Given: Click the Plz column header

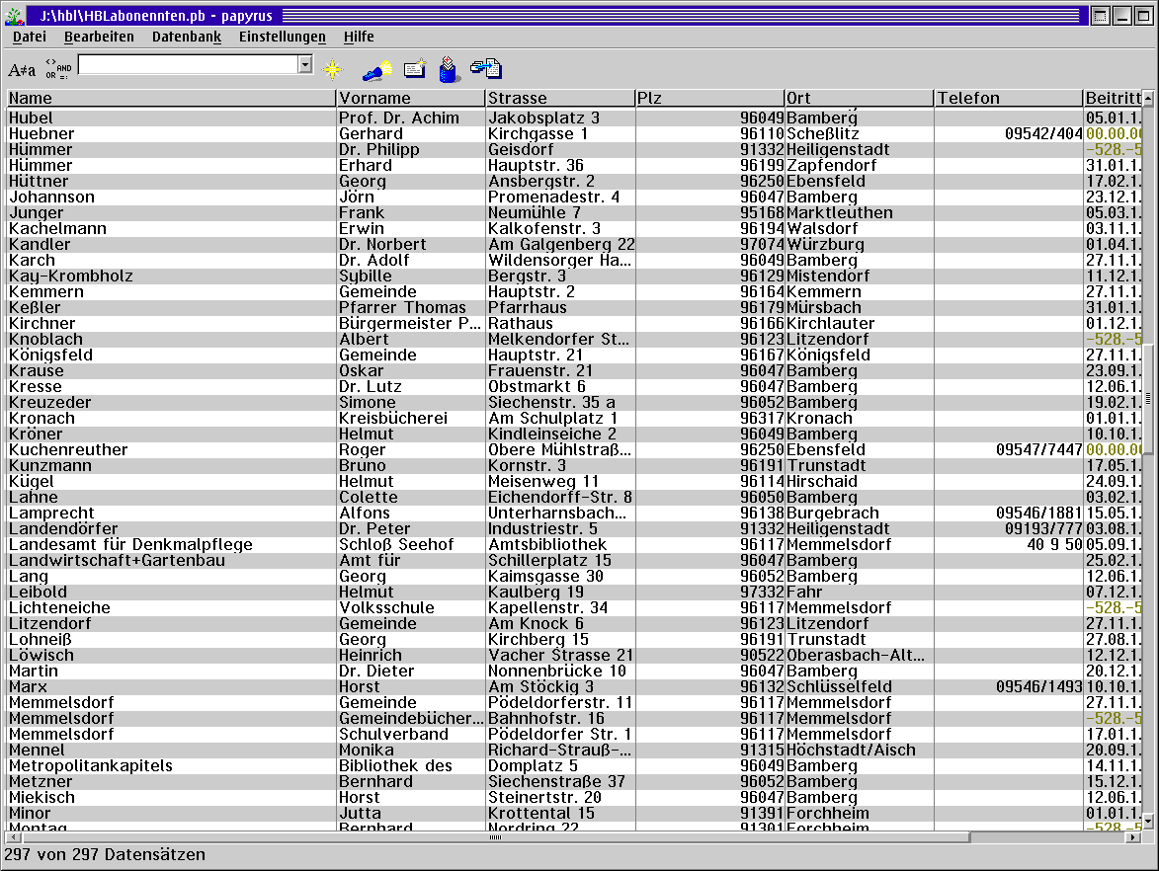Looking at the screenshot, I should pyautogui.click(x=709, y=98).
